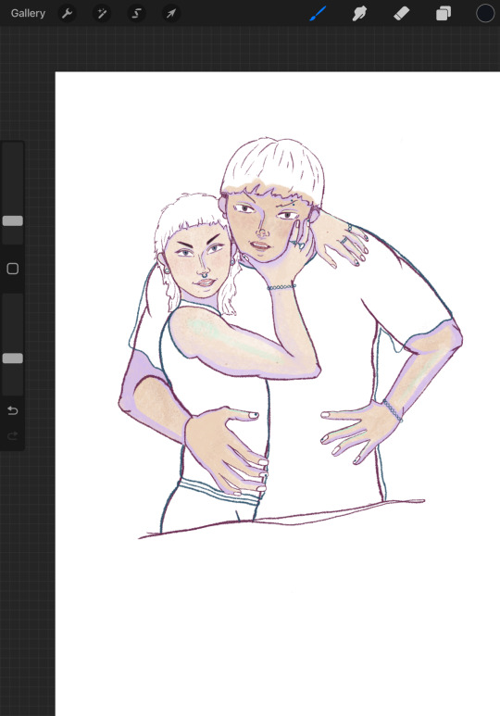
Task: Click the brush opacity slider handle
Action: click(x=13, y=358)
